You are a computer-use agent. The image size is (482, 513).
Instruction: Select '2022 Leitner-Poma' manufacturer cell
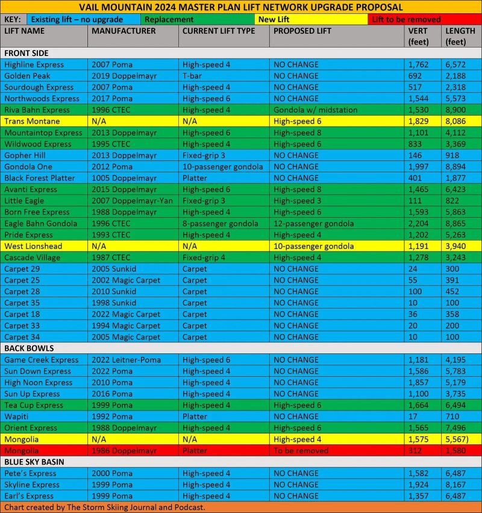click(x=133, y=360)
